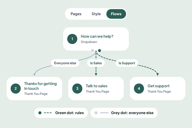Click 'Grey dot: everyone else' legend pill
Image resolution: width=192 pixels, height=128 pixels.
pyautogui.click(x=124, y=113)
